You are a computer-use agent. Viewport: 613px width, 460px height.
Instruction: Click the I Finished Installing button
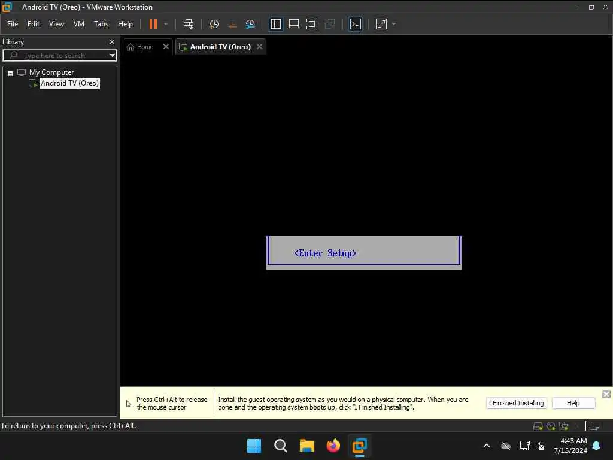[x=516, y=403]
